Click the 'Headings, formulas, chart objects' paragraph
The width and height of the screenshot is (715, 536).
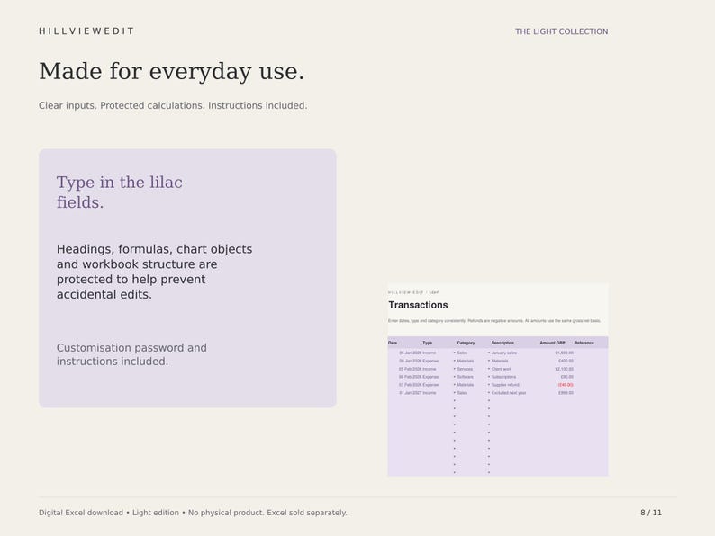[x=154, y=272]
